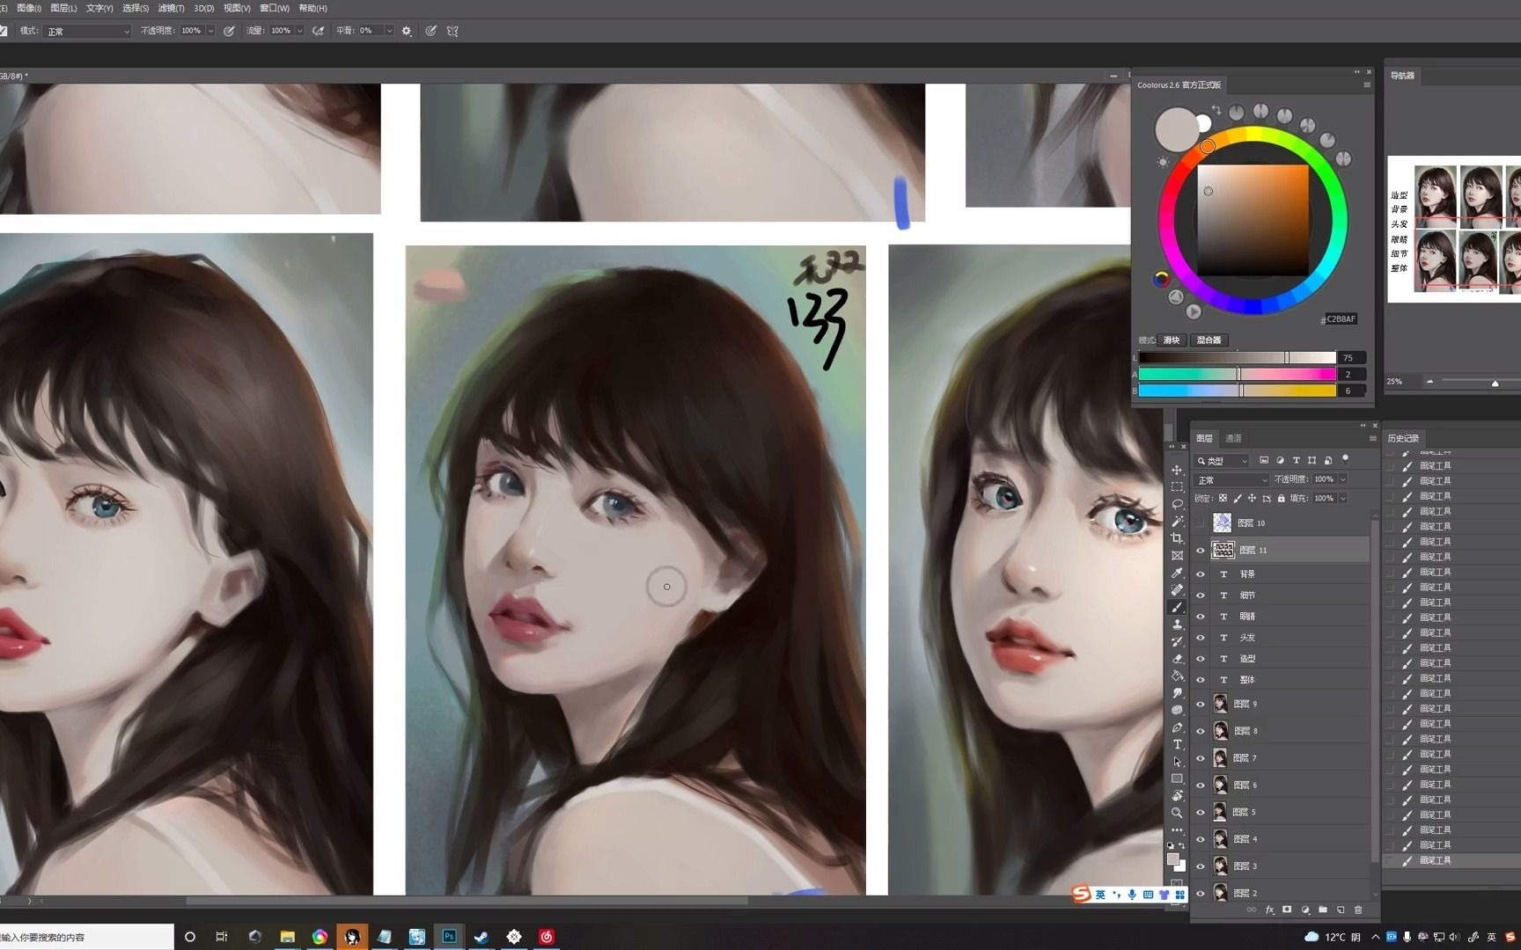This screenshot has height=950, width=1521.
Task: Hide 图层 11 via its eye icon
Action: 1201,551
